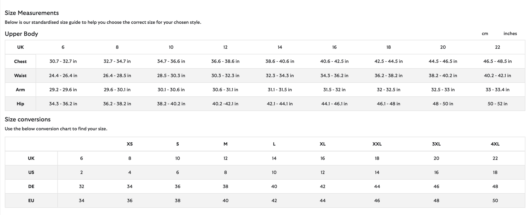This screenshot has height=215, width=531.
Task: Click the Chest row label
Action: pyautogui.click(x=20, y=61)
